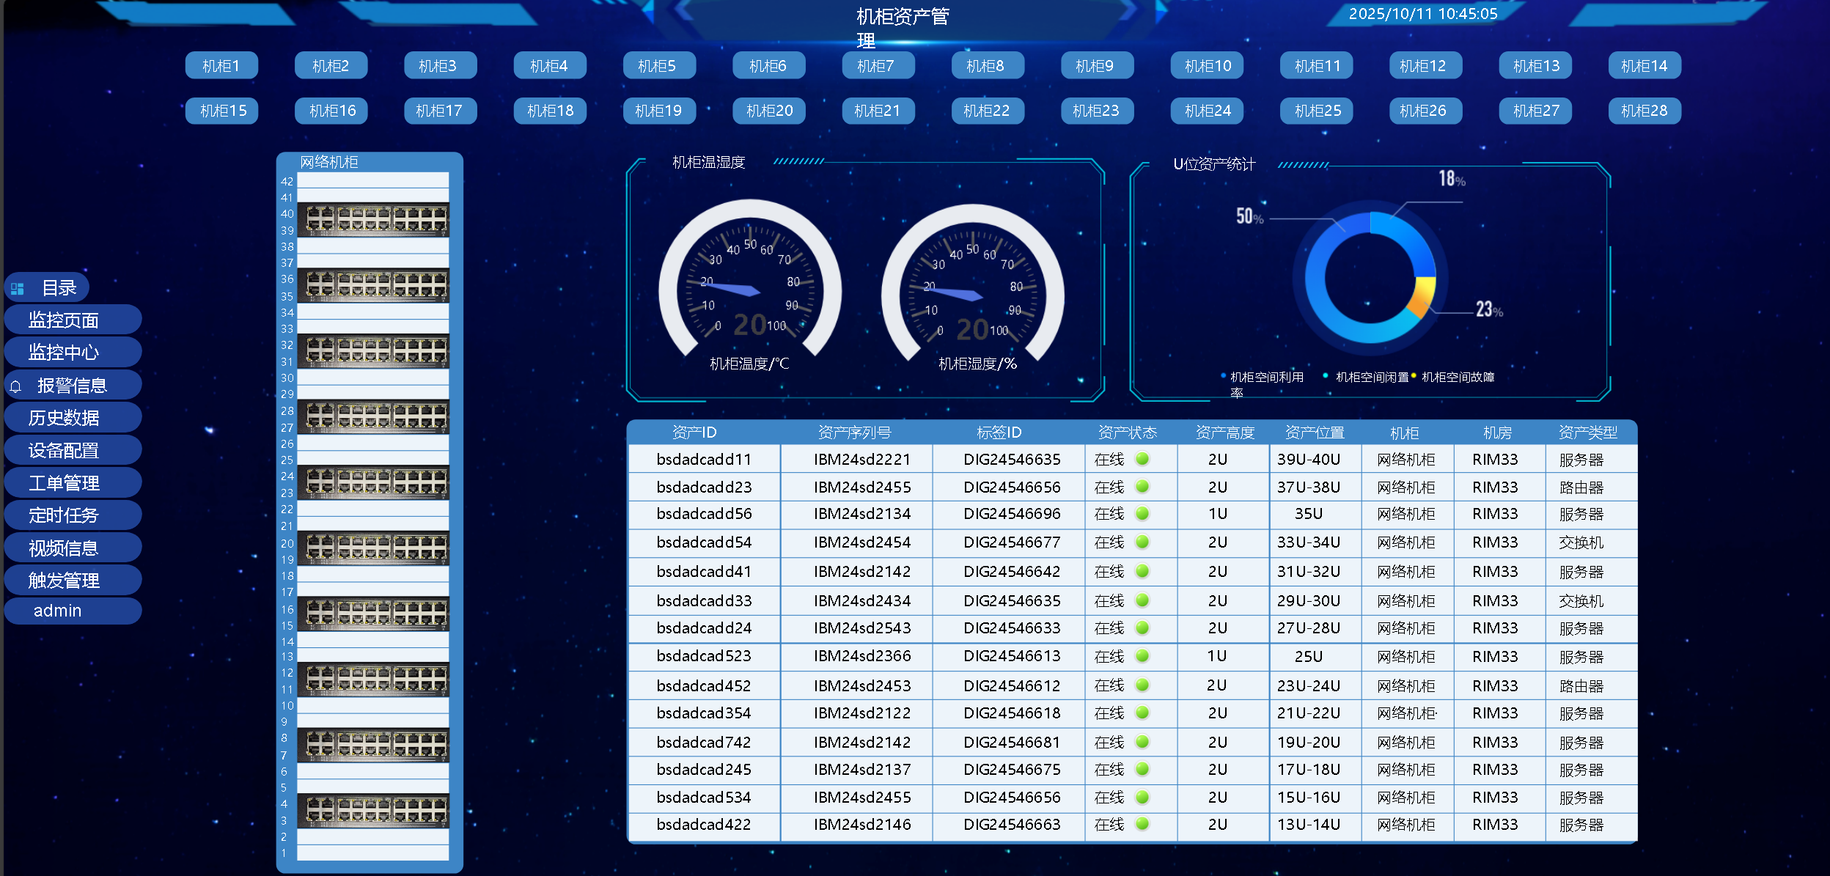Click 资产状态 column header in asset table
Image resolution: width=1830 pixels, height=876 pixels.
point(1127,433)
